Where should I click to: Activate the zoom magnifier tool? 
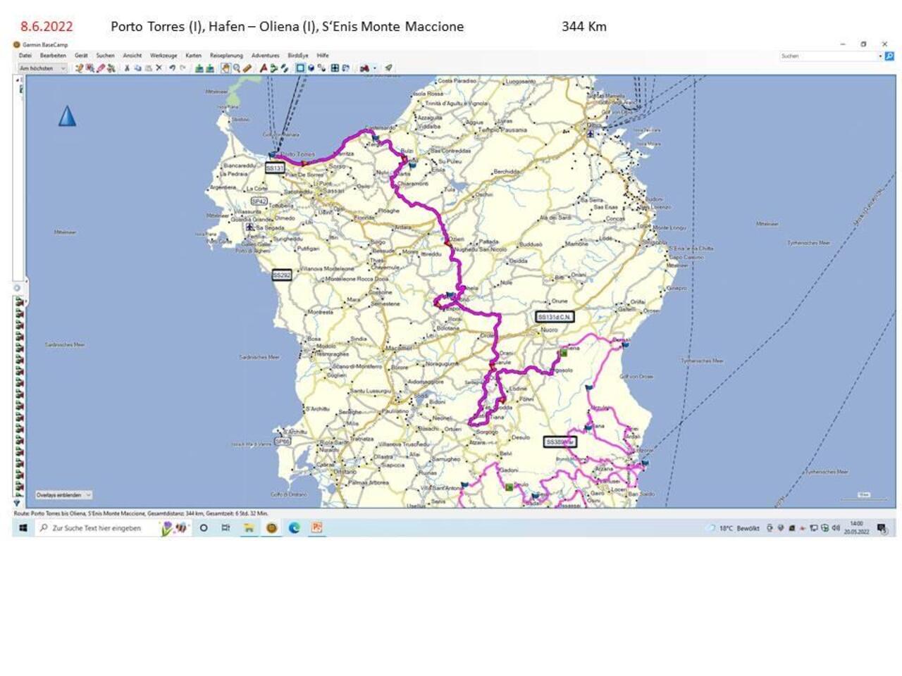(236, 68)
